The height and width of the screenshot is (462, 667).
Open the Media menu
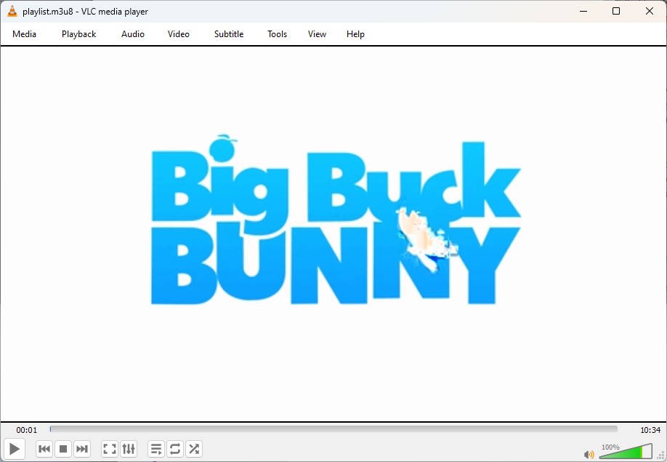pyautogui.click(x=24, y=34)
